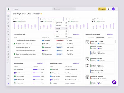
Task: Select Hired in the dropdown menu
Action: [61, 37]
